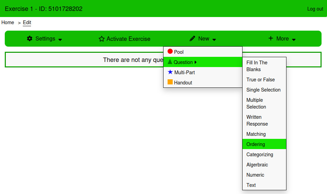327x194 pixels.
Task: Click the Question submenu arrow
Action: click(x=196, y=62)
